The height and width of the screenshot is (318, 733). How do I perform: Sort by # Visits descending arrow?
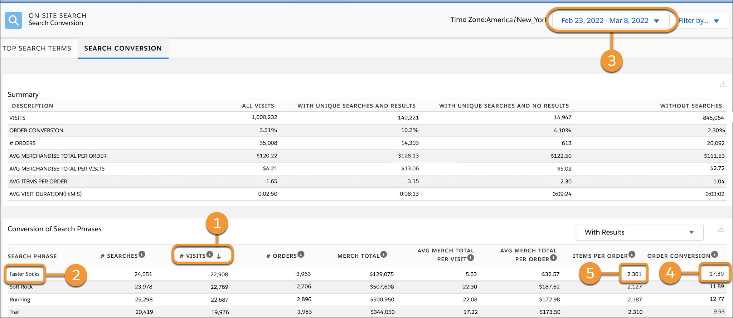pos(219,256)
